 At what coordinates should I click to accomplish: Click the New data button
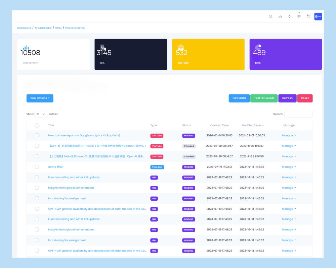point(239,98)
